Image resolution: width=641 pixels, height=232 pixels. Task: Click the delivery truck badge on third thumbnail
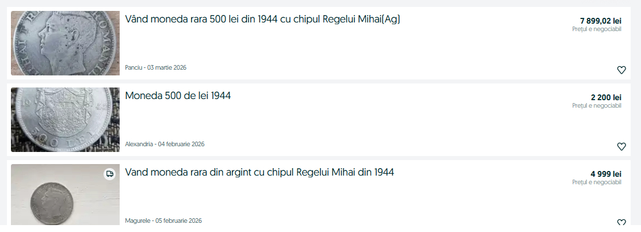coord(110,173)
